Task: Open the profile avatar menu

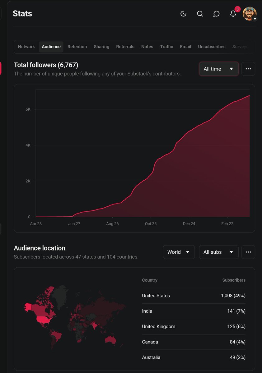Action: (250, 14)
